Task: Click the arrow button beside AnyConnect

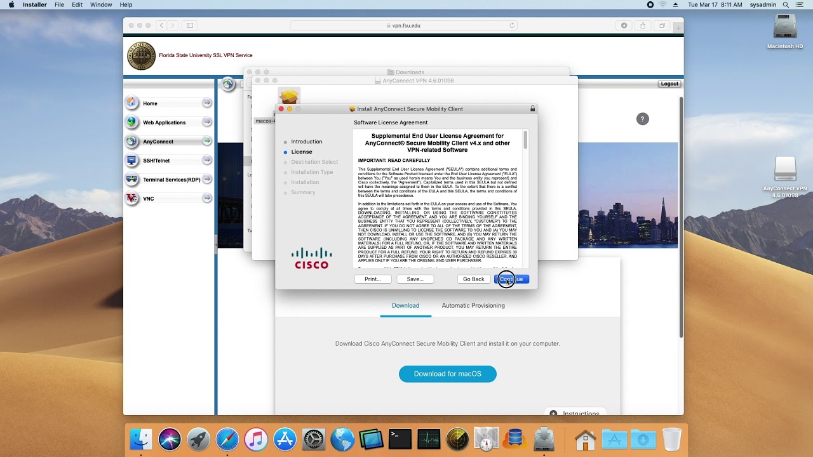Action: point(207,141)
